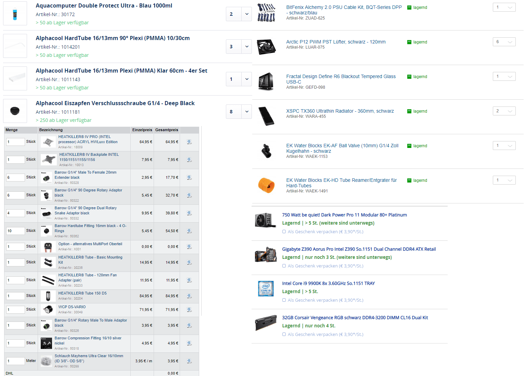Click quantity field for Schlauch Mayhems Ultra Clear
Screen dimensions: 525x376
pos(15,361)
